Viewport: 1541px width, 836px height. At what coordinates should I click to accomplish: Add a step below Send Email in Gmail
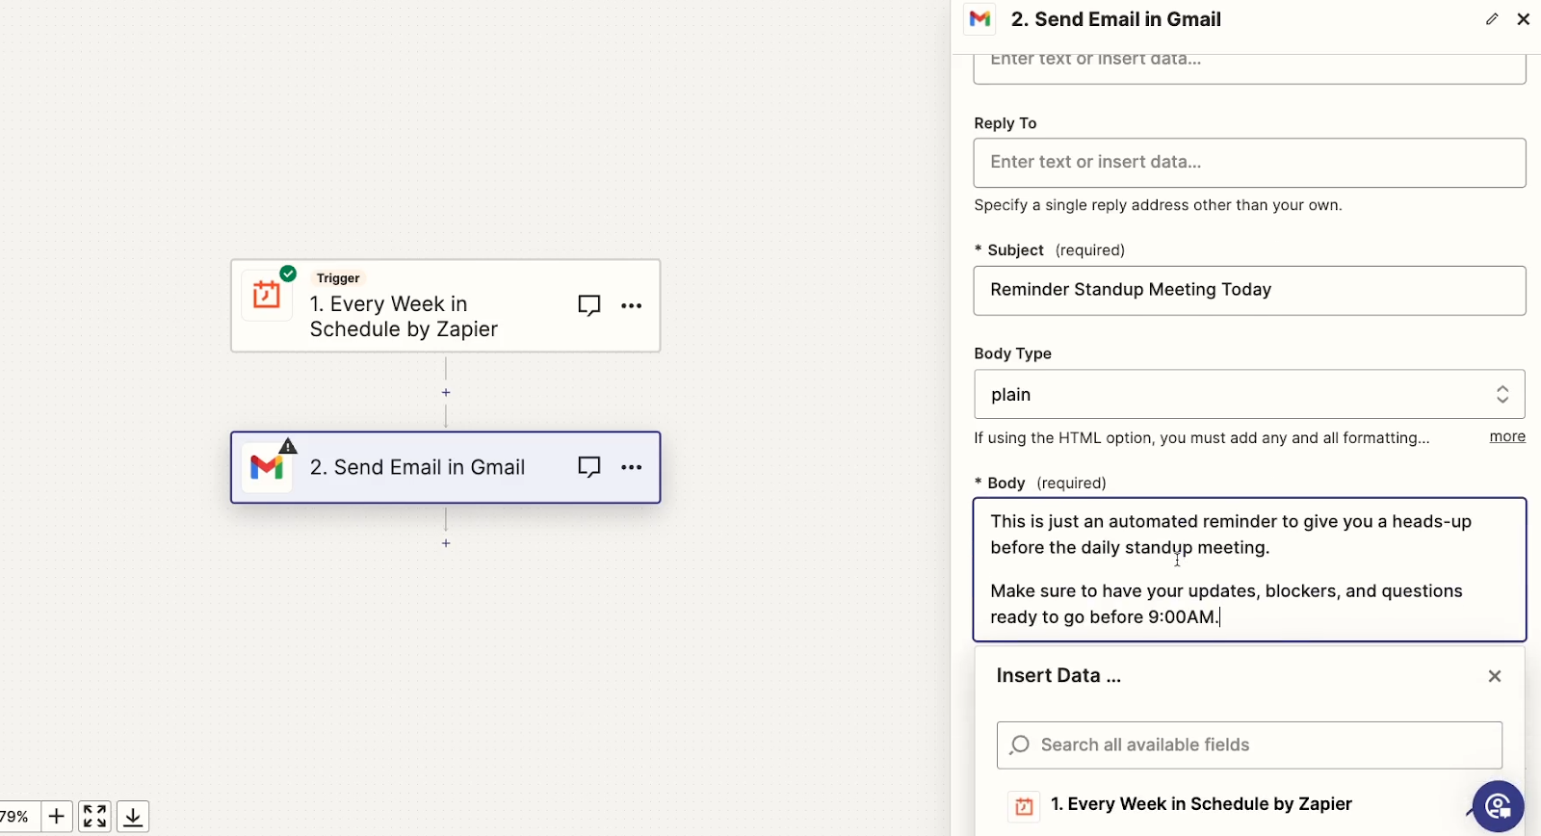point(446,544)
